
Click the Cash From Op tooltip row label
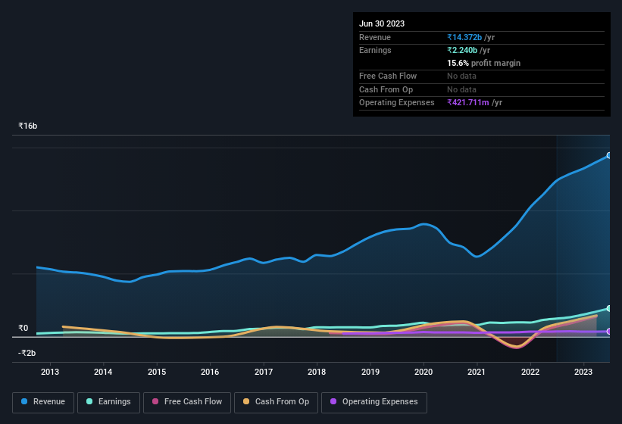coord(386,89)
